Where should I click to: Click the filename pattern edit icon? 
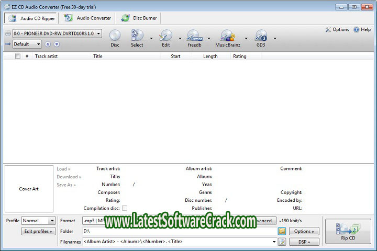[x=282, y=242]
